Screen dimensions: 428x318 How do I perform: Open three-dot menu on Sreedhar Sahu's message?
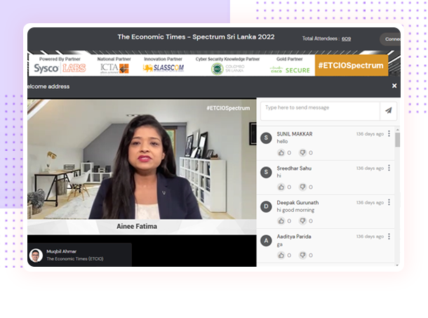tap(389, 168)
